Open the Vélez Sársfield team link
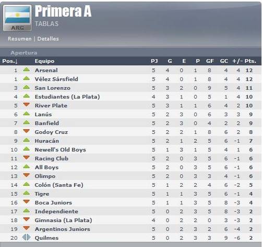Image resolution: width=262 pixels, height=247 pixels. coord(56,79)
